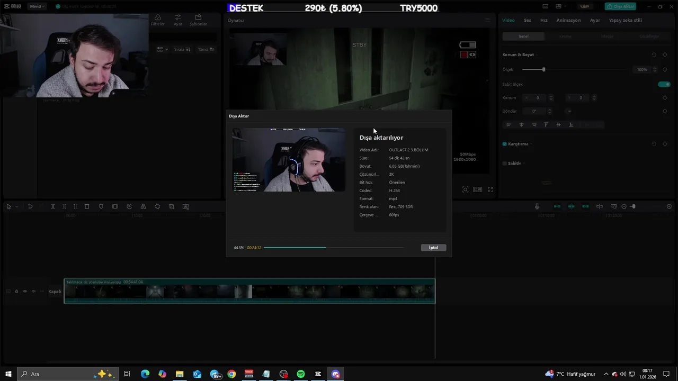Open the selection tool dropdown arrow

point(16,206)
